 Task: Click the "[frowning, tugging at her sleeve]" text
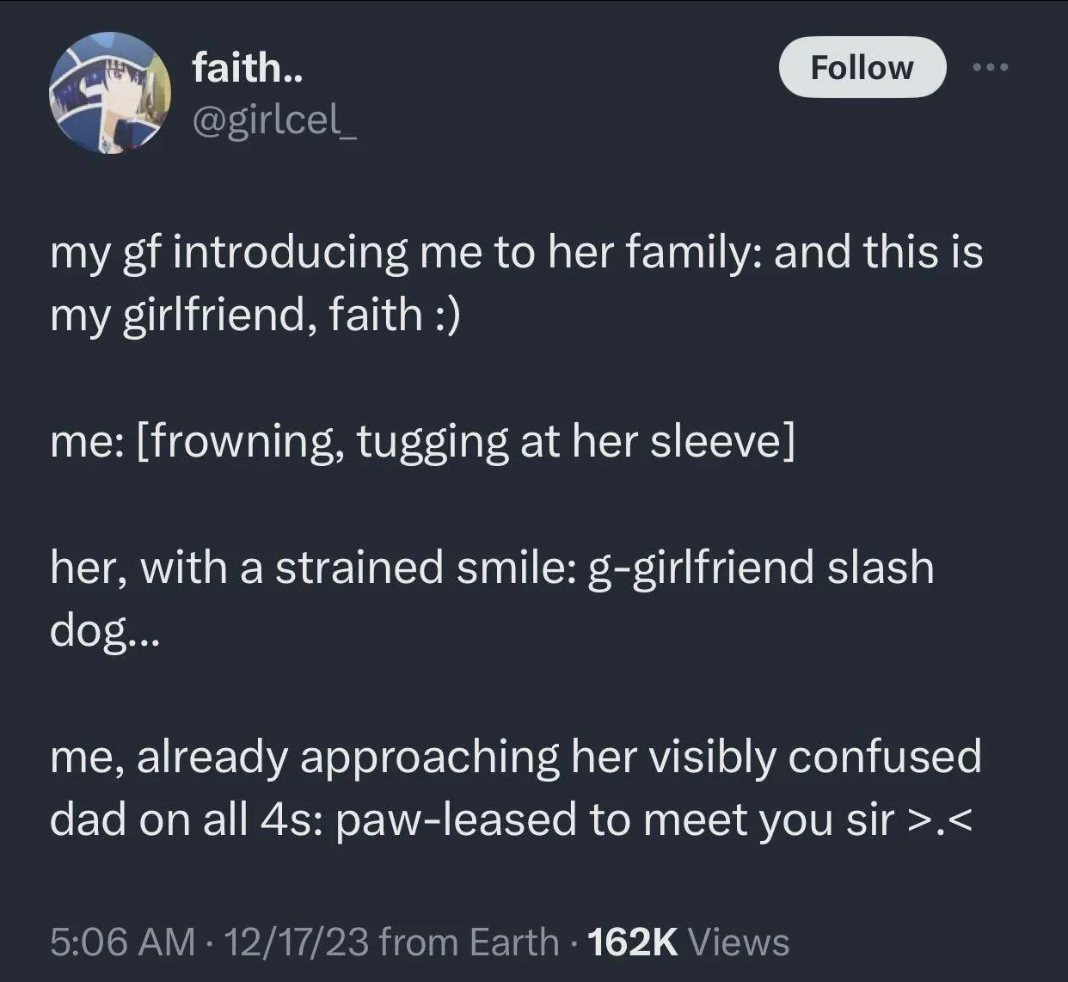point(464,441)
